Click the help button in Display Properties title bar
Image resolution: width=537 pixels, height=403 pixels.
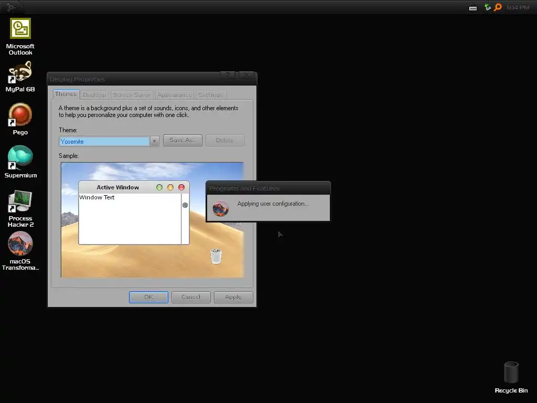point(228,76)
